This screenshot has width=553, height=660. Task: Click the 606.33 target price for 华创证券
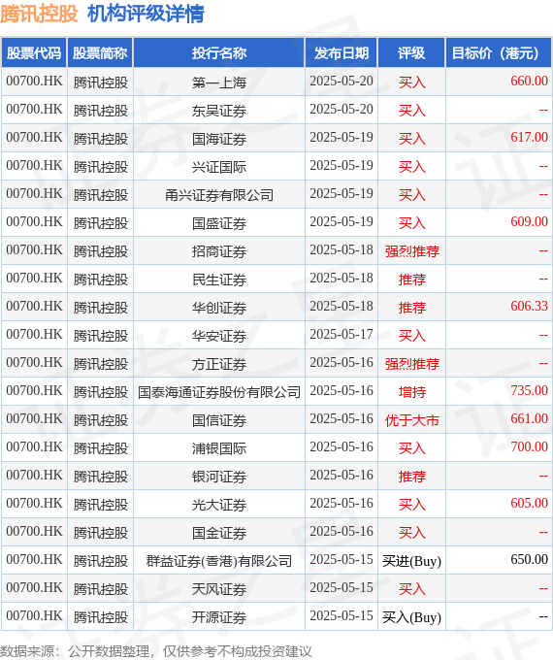529,306
